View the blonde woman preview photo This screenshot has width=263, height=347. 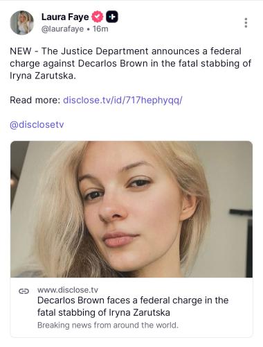click(131, 209)
